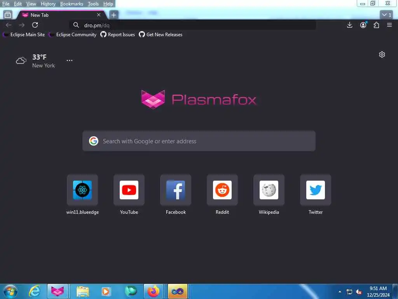Open the account profile icon
The width and height of the screenshot is (398, 299).
[363, 25]
